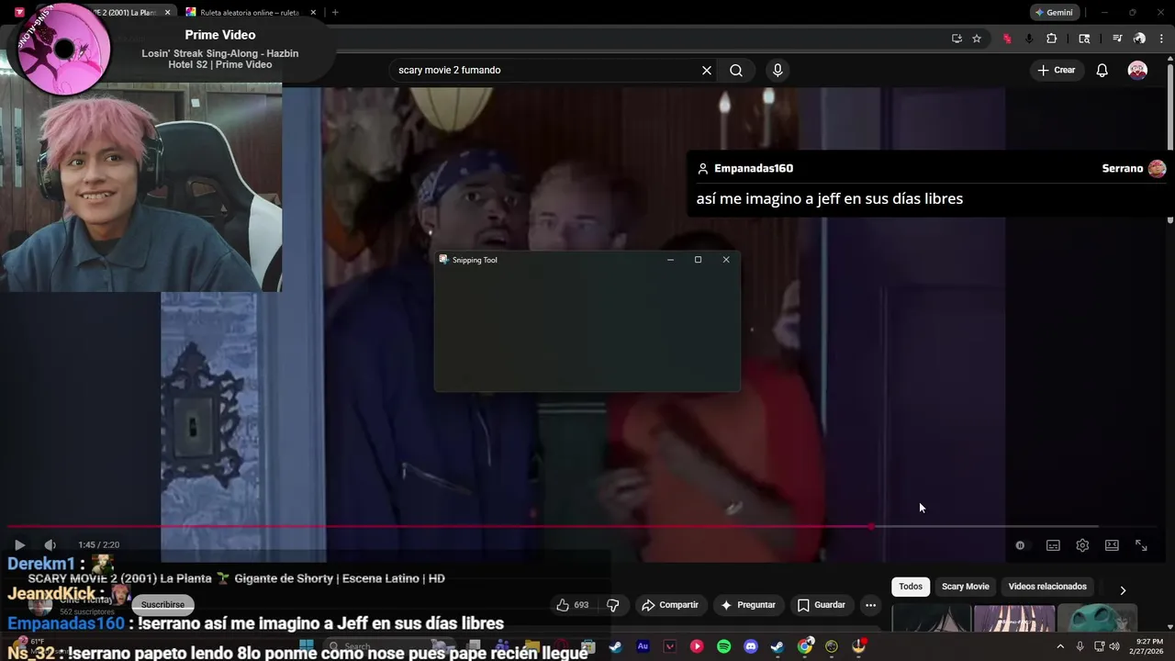Click the microphone extension icon
Screen dimensions: 1175x661
[1029, 39]
